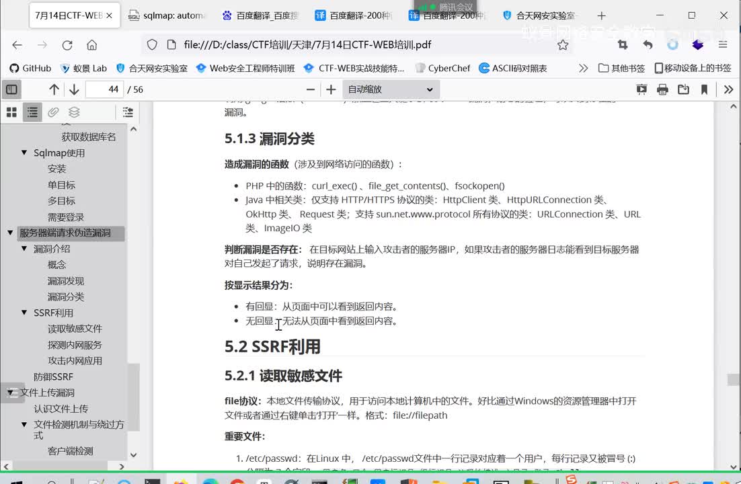Jump to 读取敏感文件 outline entry

[x=75, y=329]
